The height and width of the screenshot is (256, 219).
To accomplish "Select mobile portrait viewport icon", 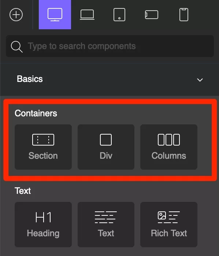I will 184,15.
